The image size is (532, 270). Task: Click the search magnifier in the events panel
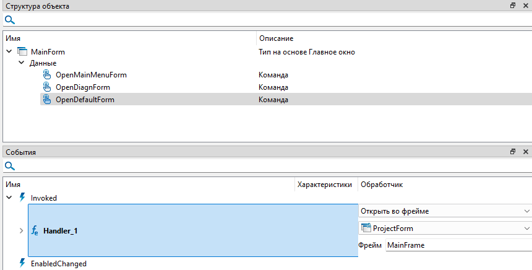click(x=9, y=166)
